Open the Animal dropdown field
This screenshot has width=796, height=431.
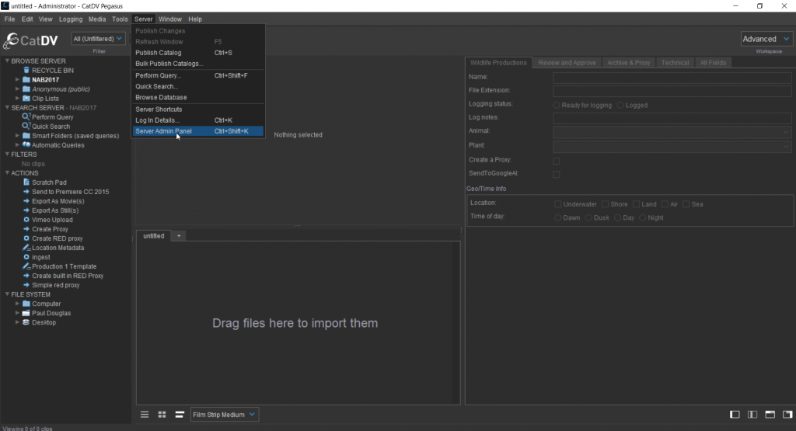click(672, 132)
